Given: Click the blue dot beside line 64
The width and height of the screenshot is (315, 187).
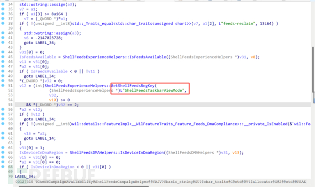Looking at the screenshot, I should pyautogui.click(x=3, y=147).
